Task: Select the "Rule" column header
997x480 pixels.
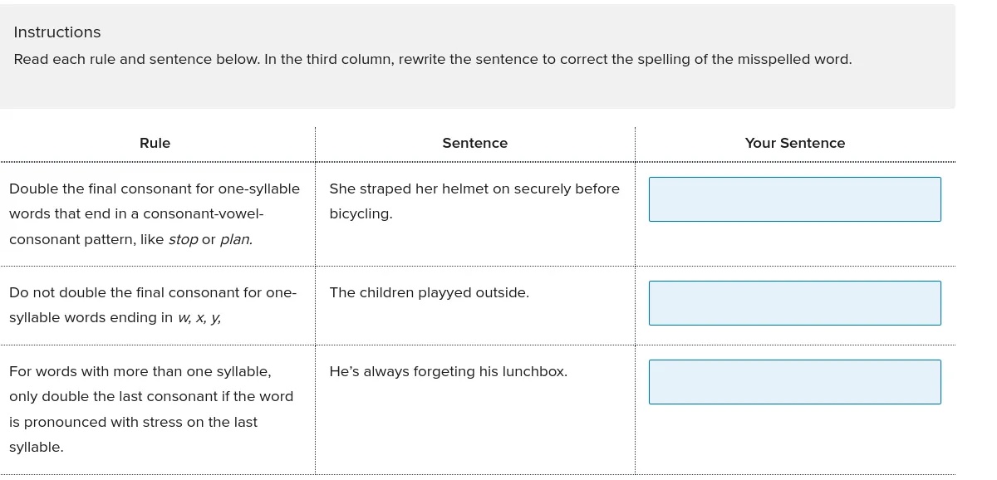Action: click(x=155, y=143)
